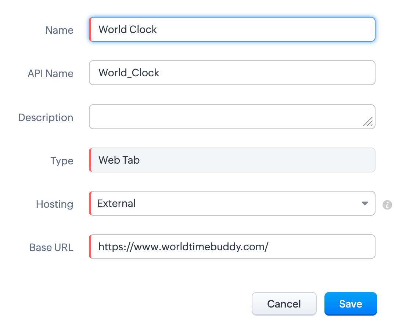Click the red required marker on Name
395x331 pixels.
pyautogui.click(x=90, y=29)
